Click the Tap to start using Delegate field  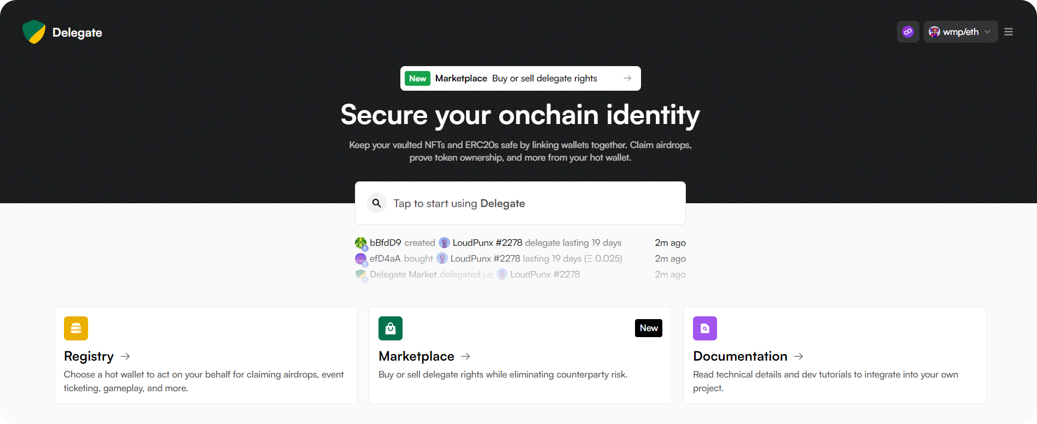point(520,203)
